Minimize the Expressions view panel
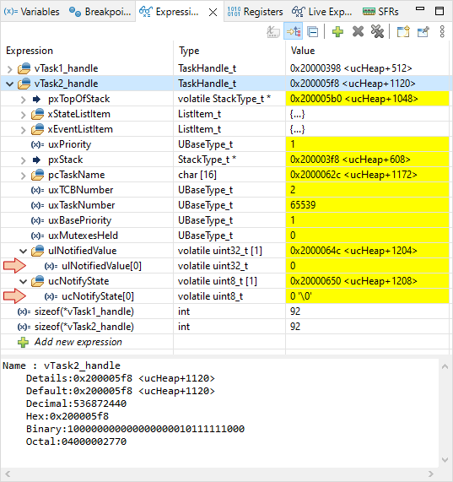453x482 pixels. 420,9
